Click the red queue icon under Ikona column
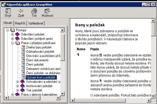The height and width of the screenshot is (104, 157). click(x=78, y=55)
